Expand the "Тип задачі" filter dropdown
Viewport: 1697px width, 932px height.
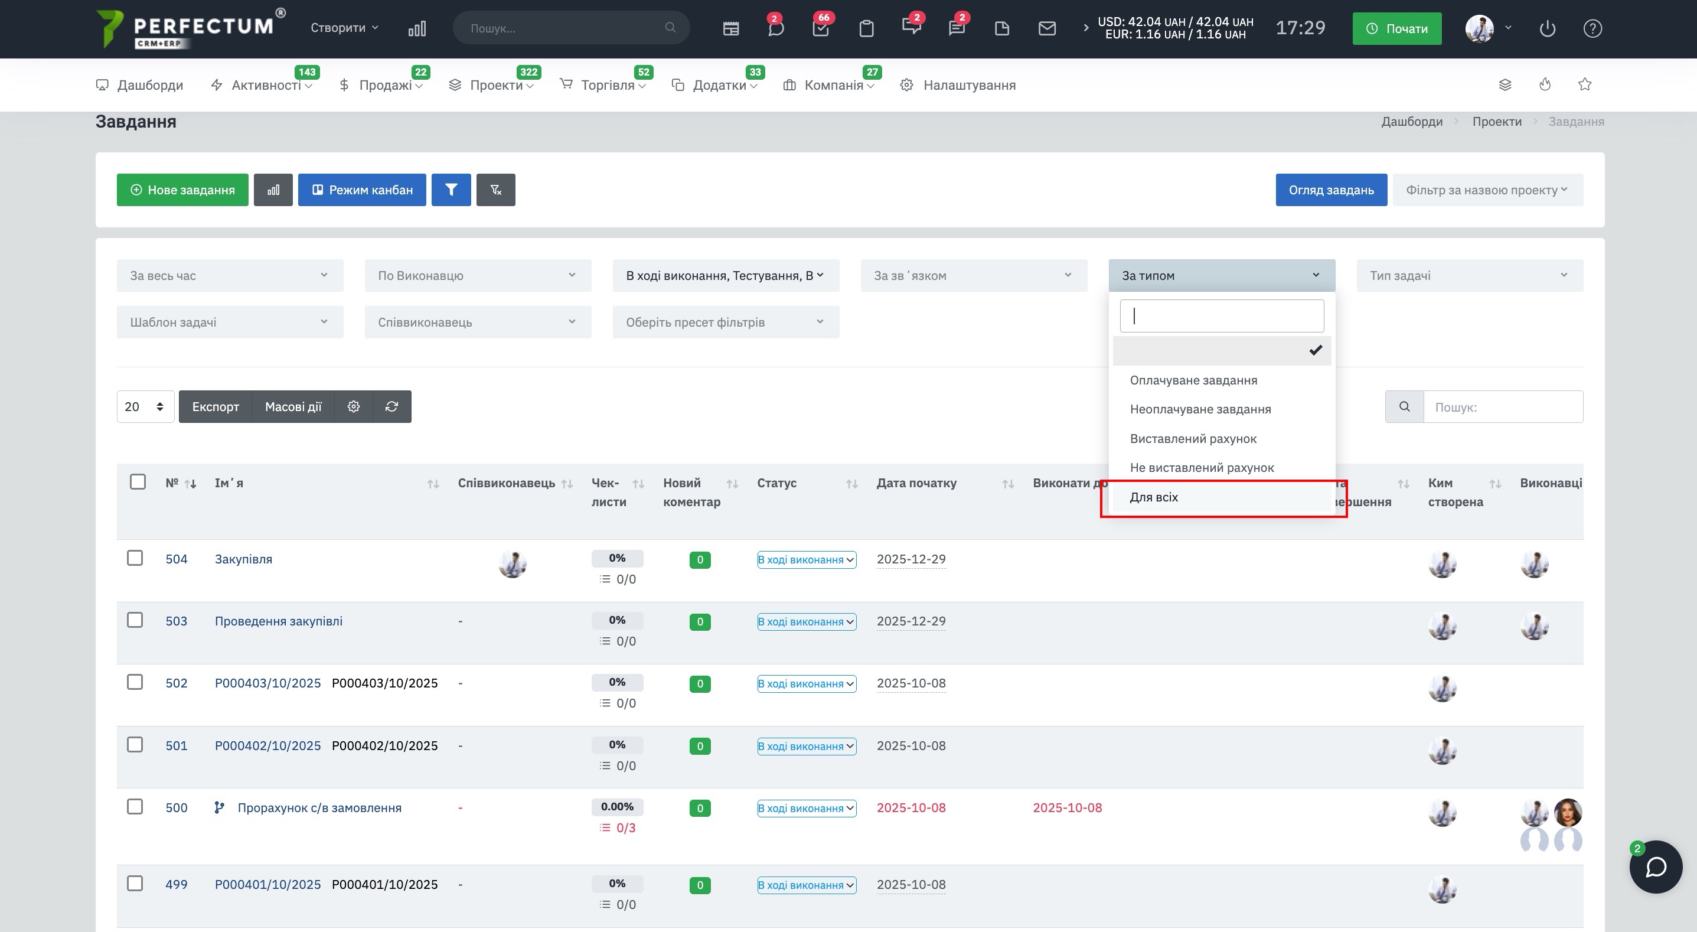(1469, 275)
